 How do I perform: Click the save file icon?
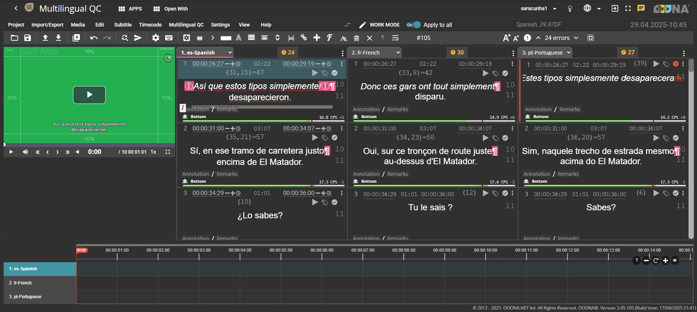[x=28, y=38]
